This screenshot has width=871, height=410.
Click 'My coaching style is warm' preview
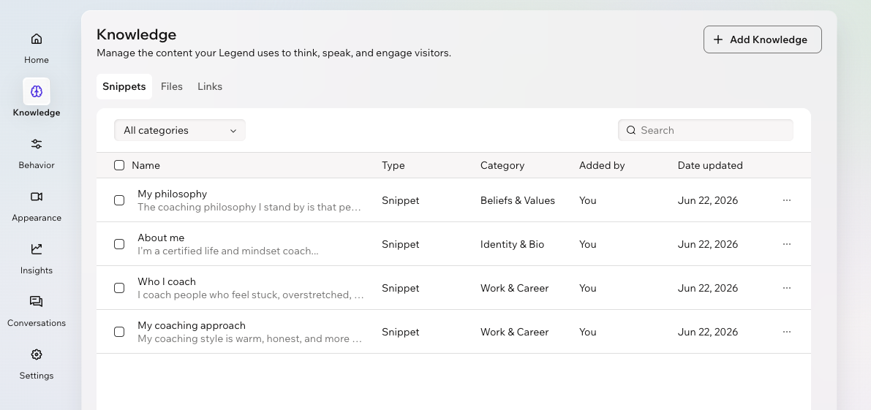(x=249, y=338)
